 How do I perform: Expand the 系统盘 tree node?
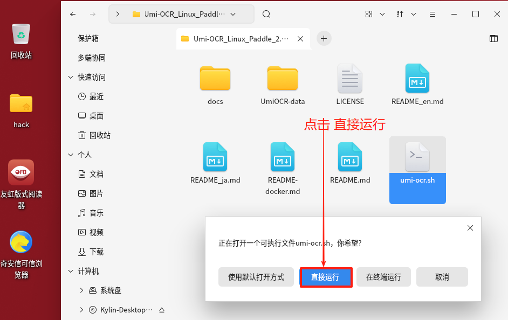pyautogui.click(x=81, y=290)
